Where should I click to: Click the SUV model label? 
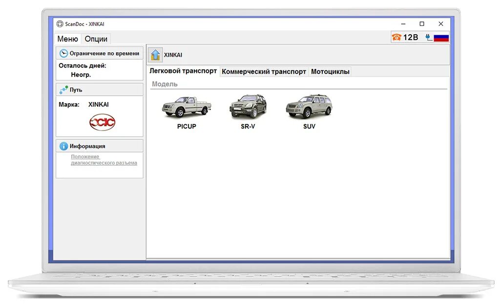[309, 126]
